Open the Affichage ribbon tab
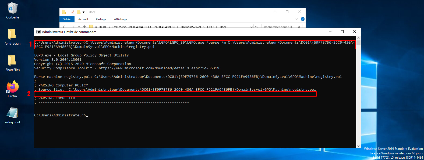This screenshot has height=160, width=424. (121, 19)
